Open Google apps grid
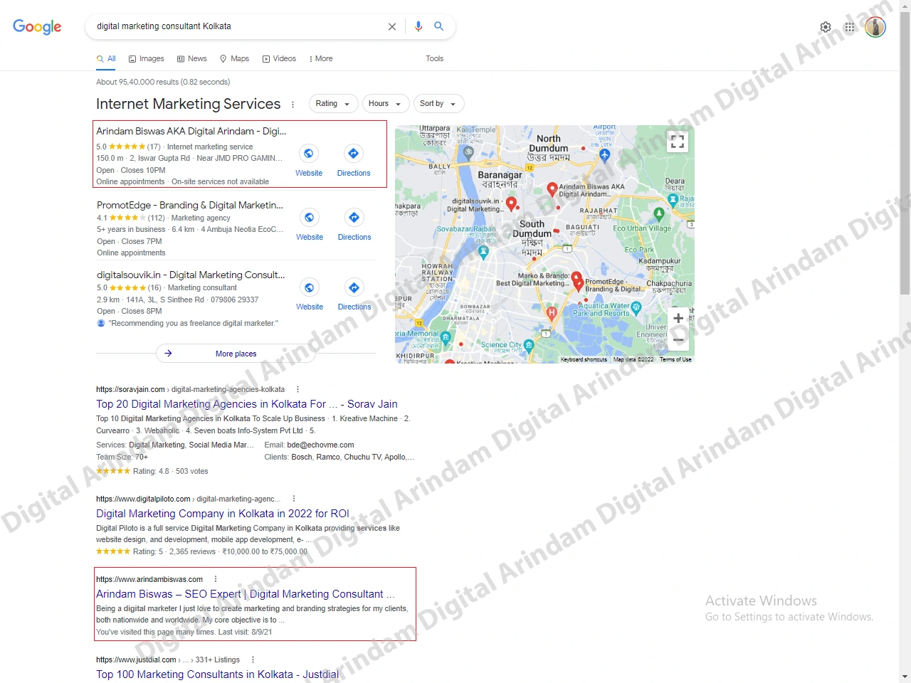Viewport: 911px width, 683px height. [850, 27]
